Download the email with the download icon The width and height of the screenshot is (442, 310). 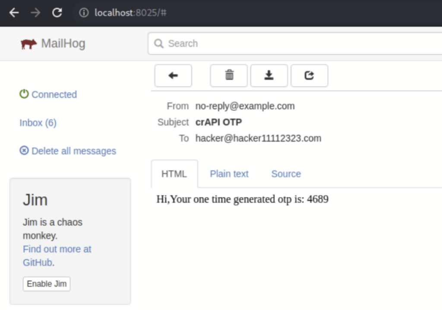[x=269, y=75]
